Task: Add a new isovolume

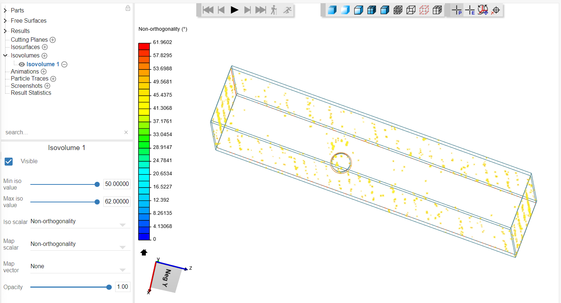Action: (44, 56)
